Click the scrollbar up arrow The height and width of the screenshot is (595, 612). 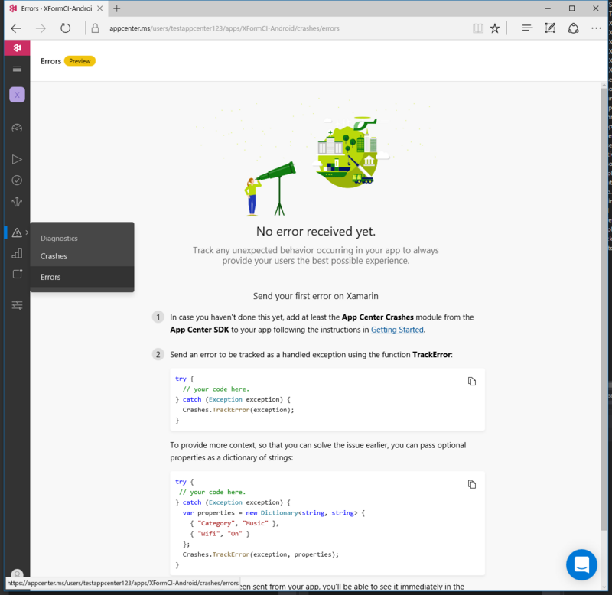604,85
